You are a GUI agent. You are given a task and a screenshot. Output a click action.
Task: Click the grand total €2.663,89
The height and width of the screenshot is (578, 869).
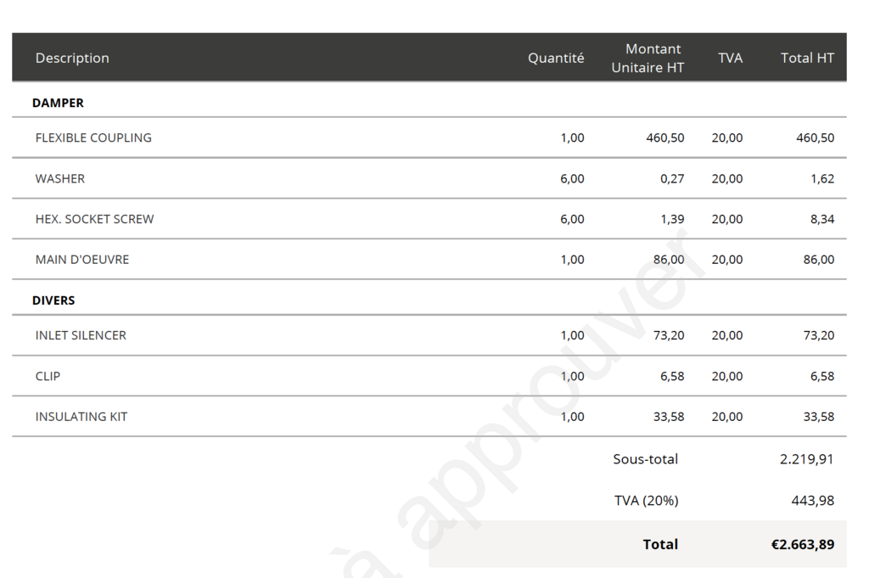802,544
